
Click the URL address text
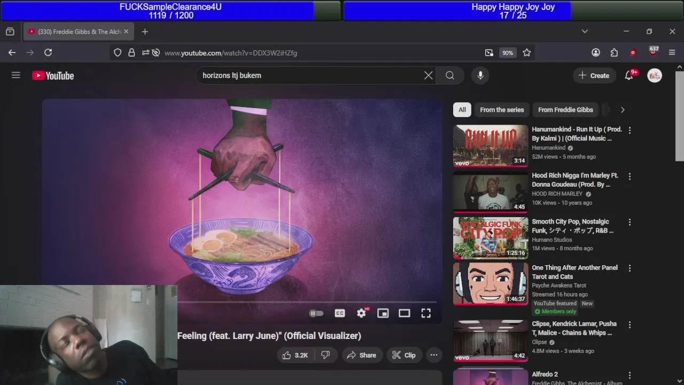(x=231, y=53)
